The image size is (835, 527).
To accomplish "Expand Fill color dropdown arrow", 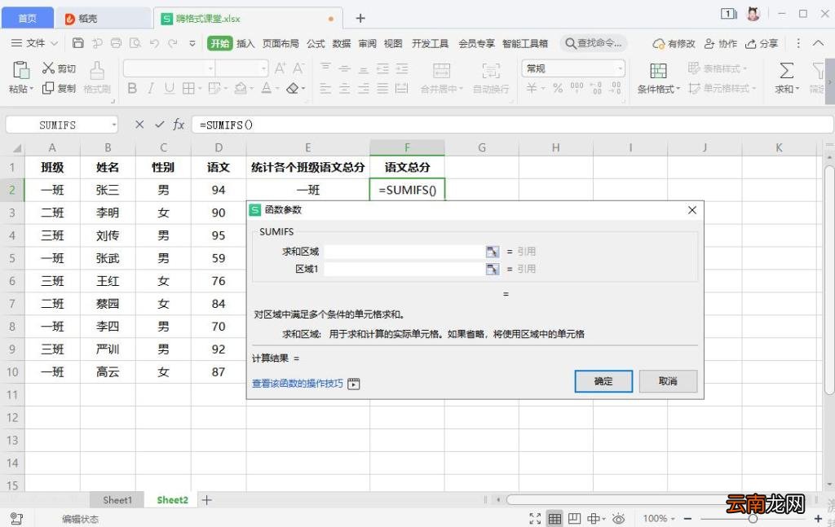I will coord(251,89).
